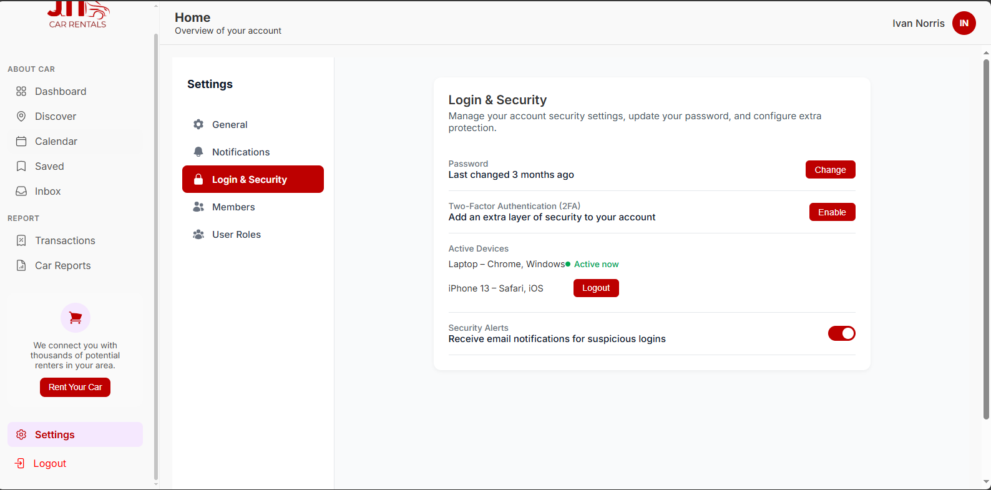Open the General settings tab
The image size is (991, 490).
(x=253, y=124)
